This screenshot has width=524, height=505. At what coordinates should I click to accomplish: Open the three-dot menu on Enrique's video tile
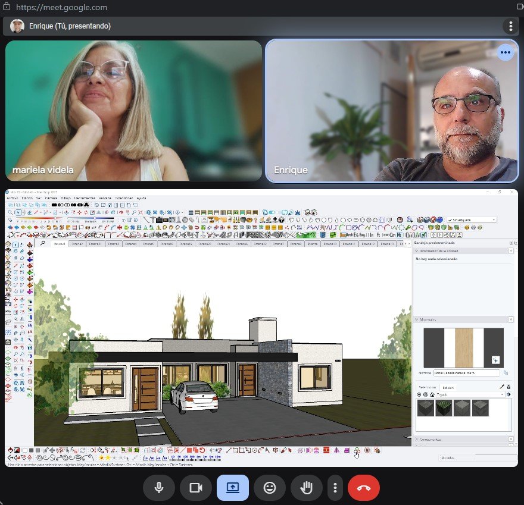tap(506, 52)
